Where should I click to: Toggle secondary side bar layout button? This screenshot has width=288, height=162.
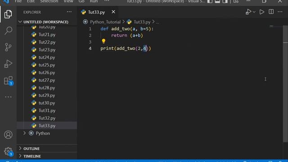[x=225, y=1]
